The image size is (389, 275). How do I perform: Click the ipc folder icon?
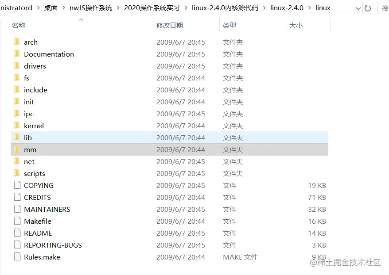(x=17, y=113)
